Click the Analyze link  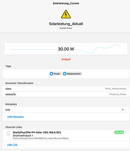click(66, 59)
